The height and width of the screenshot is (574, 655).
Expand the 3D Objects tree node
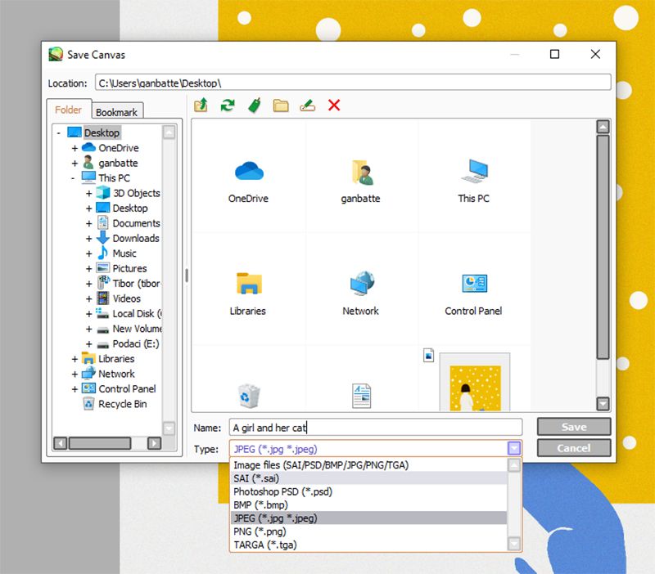pyautogui.click(x=88, y=193)
